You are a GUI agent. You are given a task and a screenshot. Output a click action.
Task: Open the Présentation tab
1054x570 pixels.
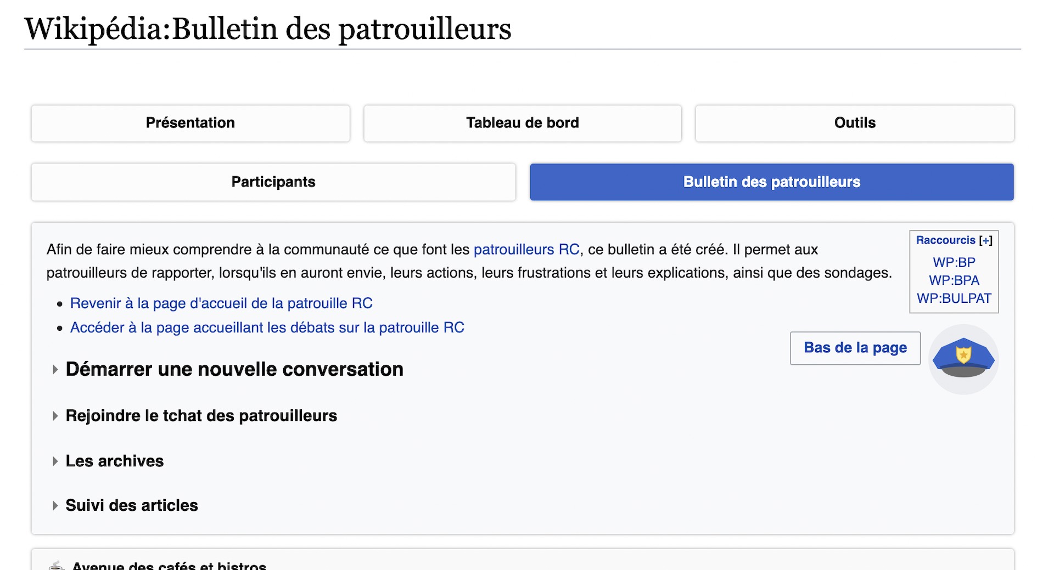pyautogui.click(x=190, y=123)
